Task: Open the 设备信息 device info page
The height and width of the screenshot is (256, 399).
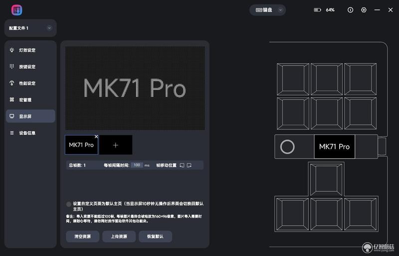Action: coord(30,132)
